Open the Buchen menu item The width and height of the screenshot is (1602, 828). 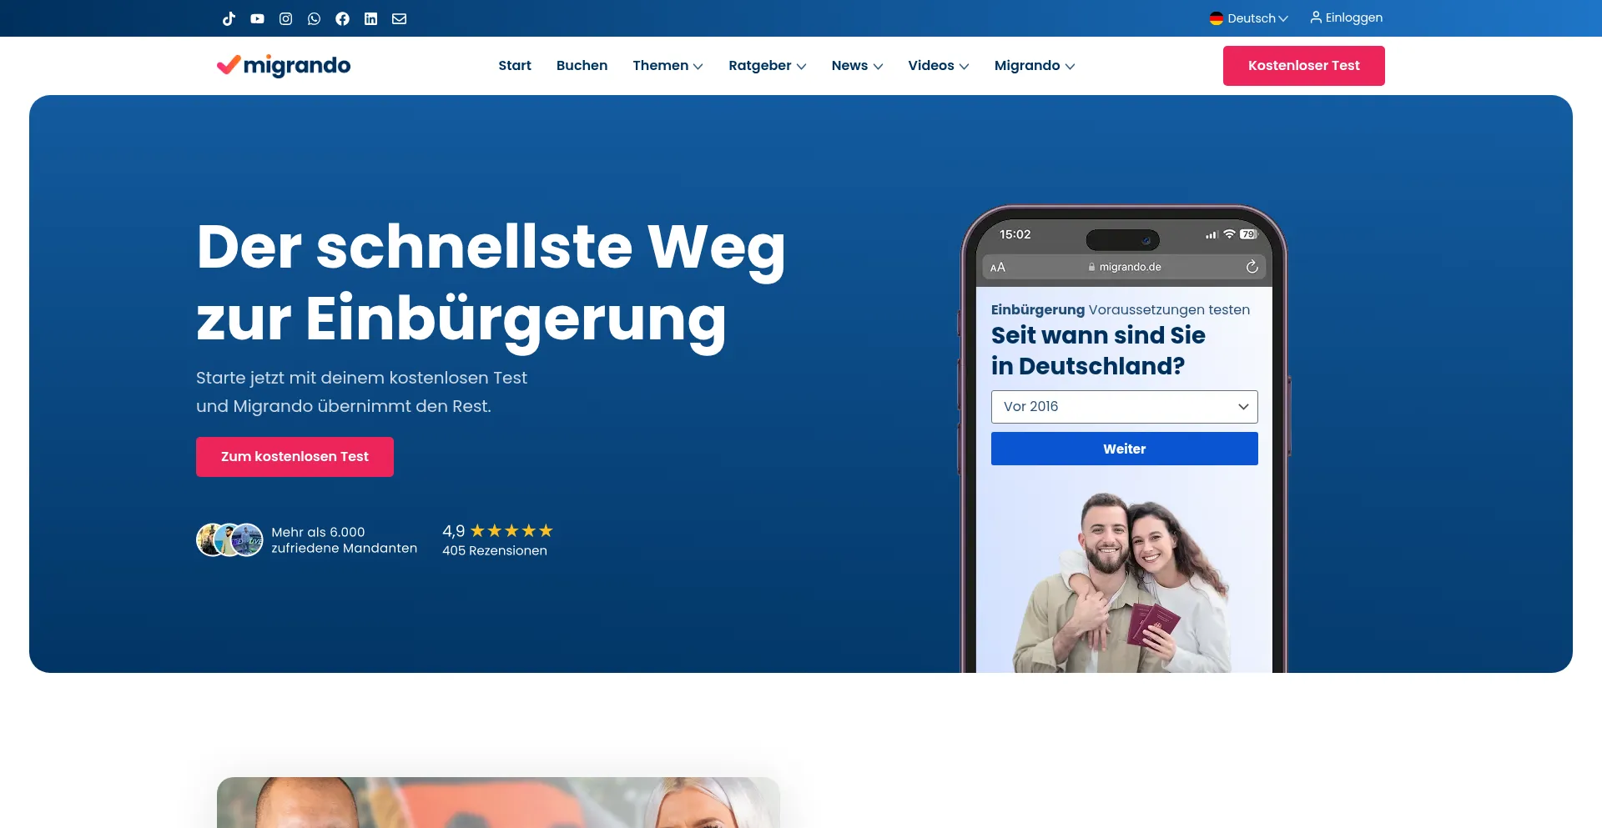coord(582,65)
